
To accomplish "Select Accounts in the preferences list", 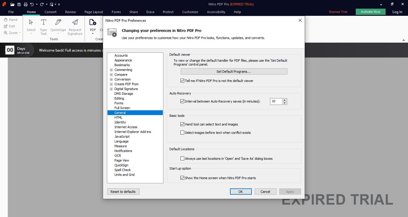I will click(x=121, y=55).
